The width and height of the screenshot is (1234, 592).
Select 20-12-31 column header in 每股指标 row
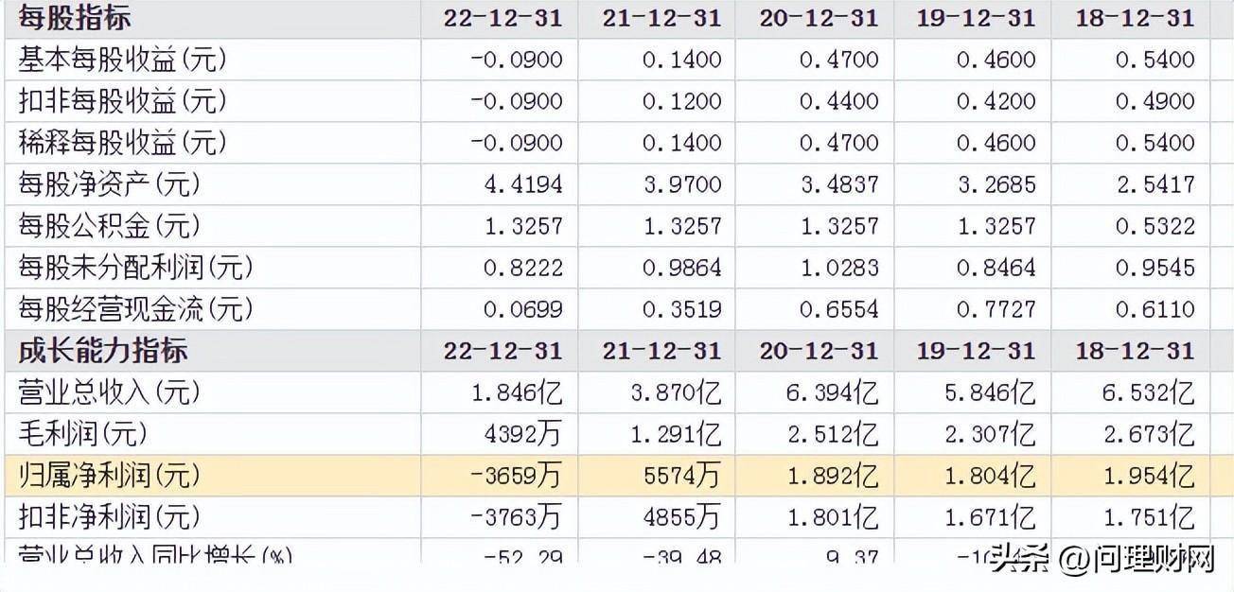point(819,18)
